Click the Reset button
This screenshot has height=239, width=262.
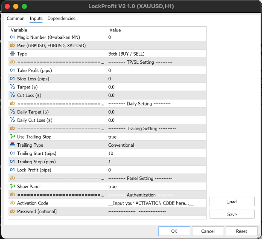pyautogui.click(x=242, y=231)
